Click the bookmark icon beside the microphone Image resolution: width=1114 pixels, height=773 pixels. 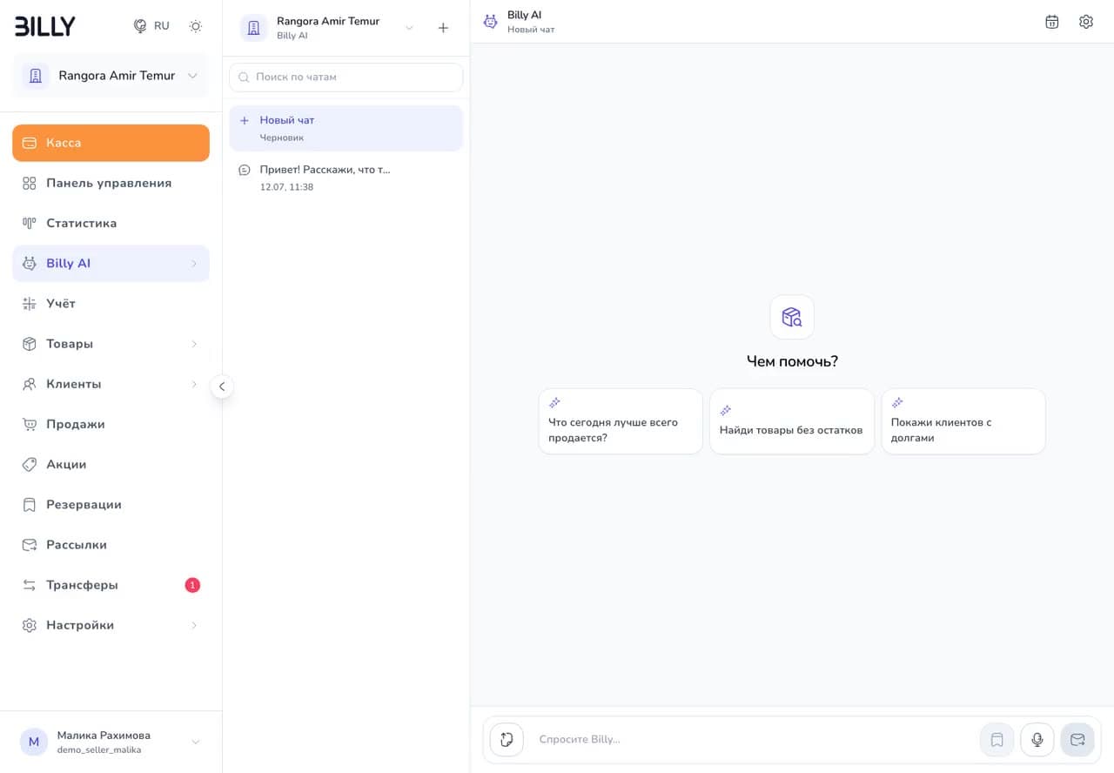coord(997,740)
